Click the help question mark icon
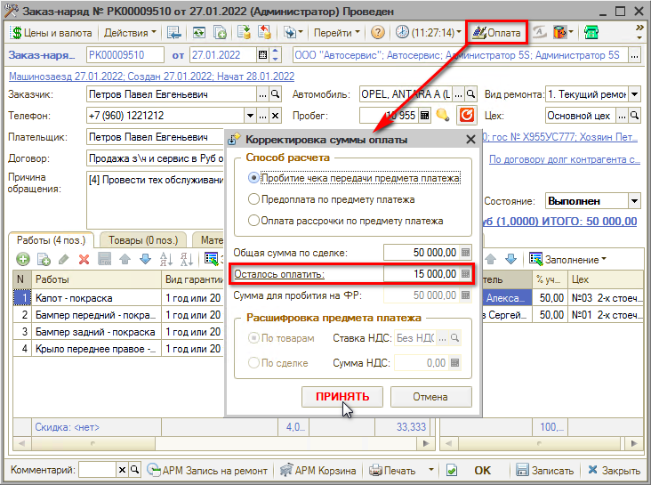 click(378, 33)
